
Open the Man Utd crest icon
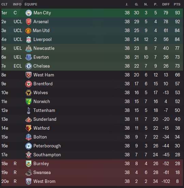[28, 31]
